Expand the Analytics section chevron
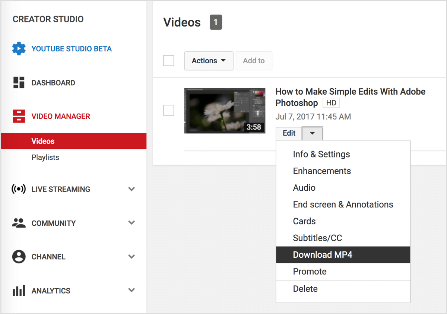Image resolution: width=447 pixels, height=314 pixels. coord(131,290)
